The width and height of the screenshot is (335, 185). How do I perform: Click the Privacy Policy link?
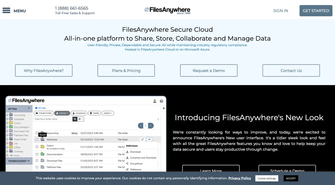pyautogui.click(x=240, y=178)
